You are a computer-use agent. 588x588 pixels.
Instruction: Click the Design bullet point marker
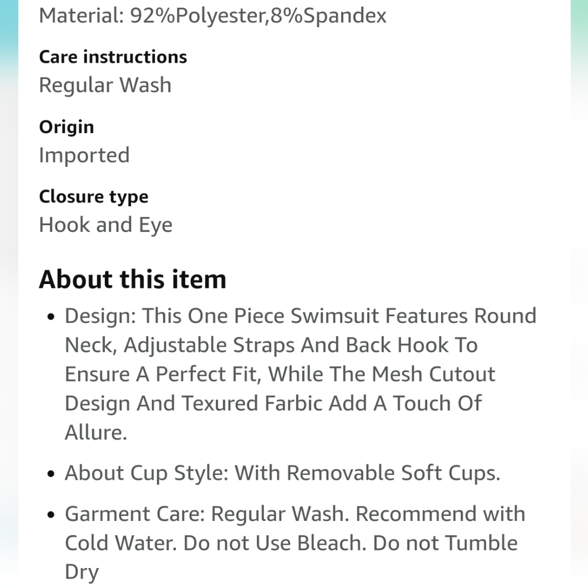click(51, 317)
